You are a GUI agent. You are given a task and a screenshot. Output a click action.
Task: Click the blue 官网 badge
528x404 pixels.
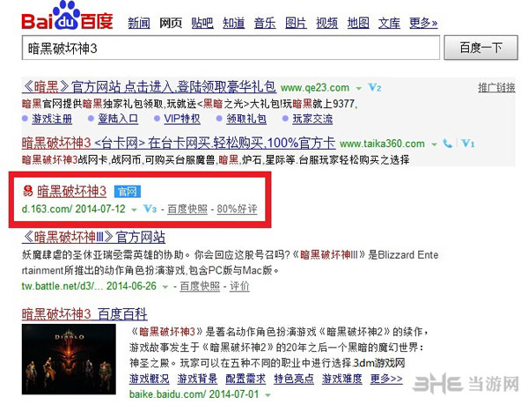click(128, 192)
